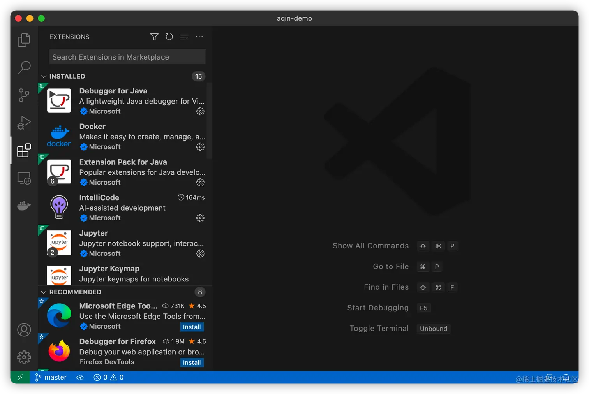Click the recommended count badge 8
Image resolution: width=589 pixels, height=394 pixels.
200,292
